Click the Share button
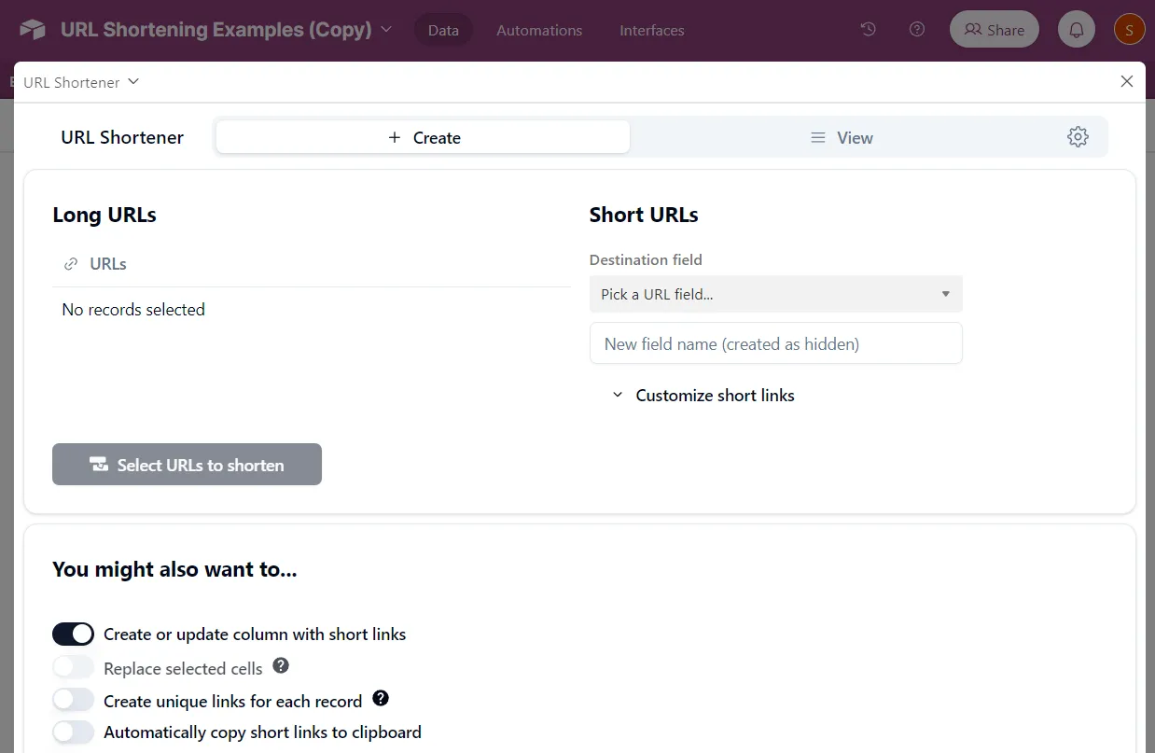Viewport: 1155px width, 753px height. tap(994, 30)
